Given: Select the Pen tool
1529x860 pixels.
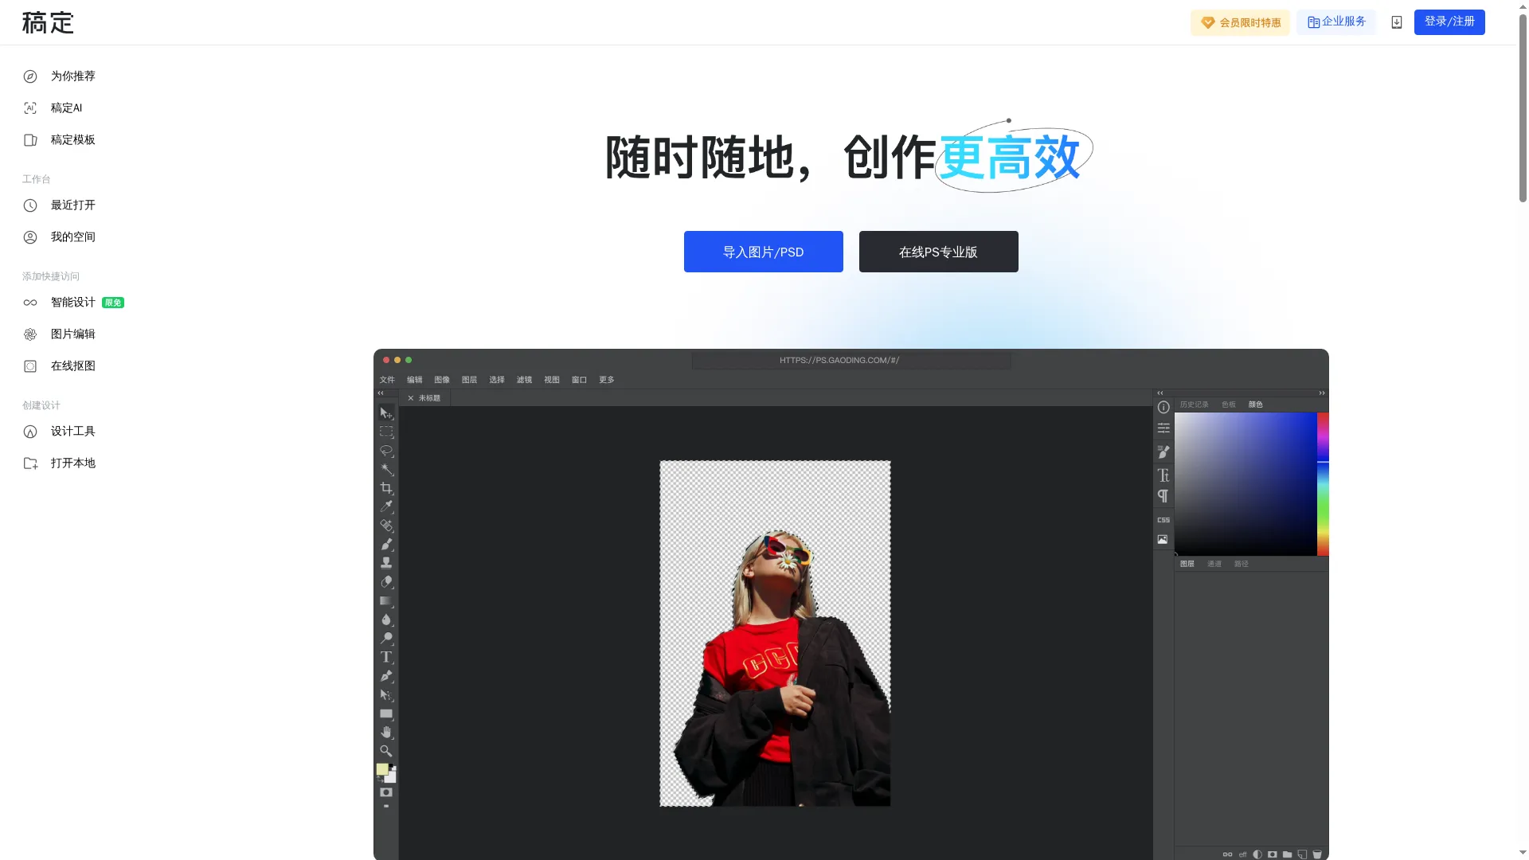Looking at the screenshot, I should coord(387,675).
